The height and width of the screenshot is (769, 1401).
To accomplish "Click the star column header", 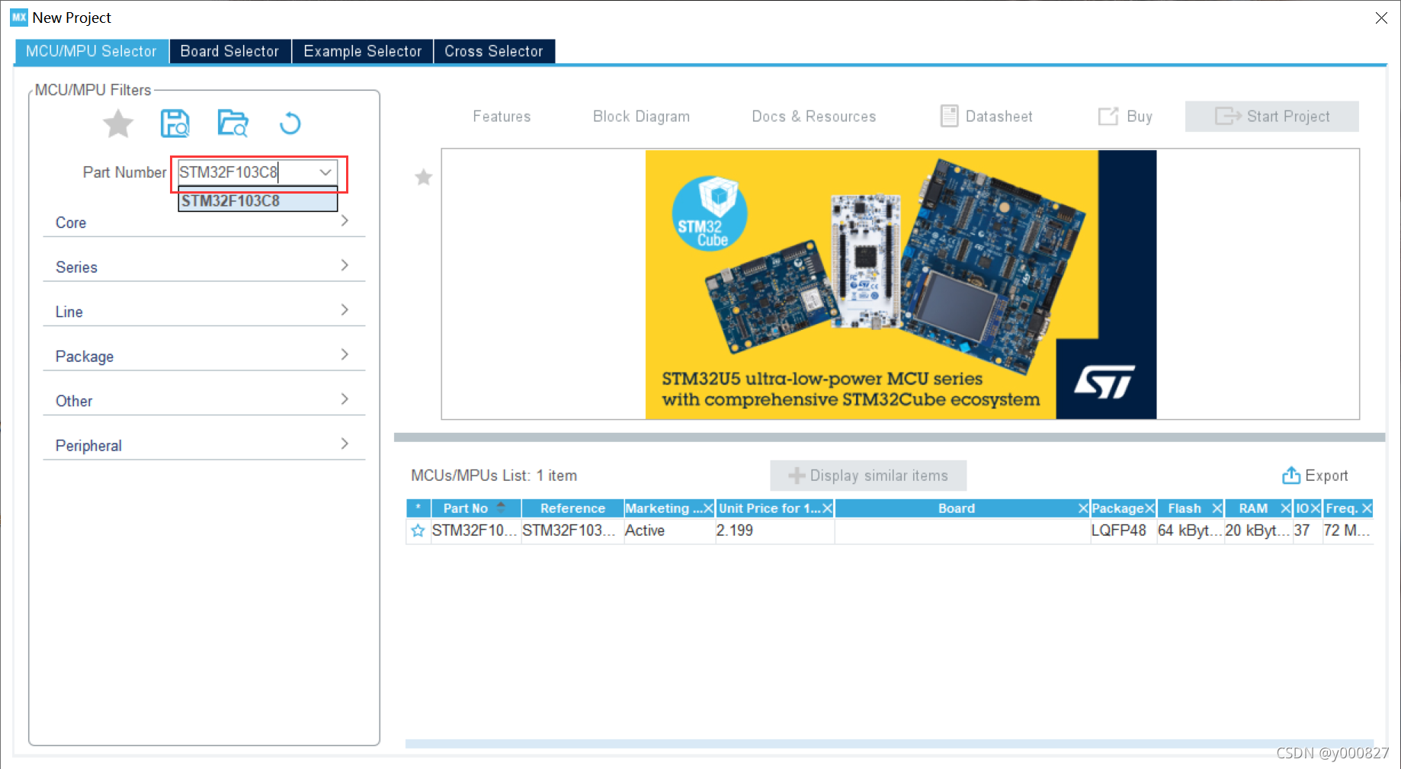I will (418, 508).
